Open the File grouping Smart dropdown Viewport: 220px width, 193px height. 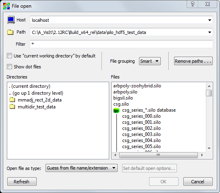pos(150,61)
